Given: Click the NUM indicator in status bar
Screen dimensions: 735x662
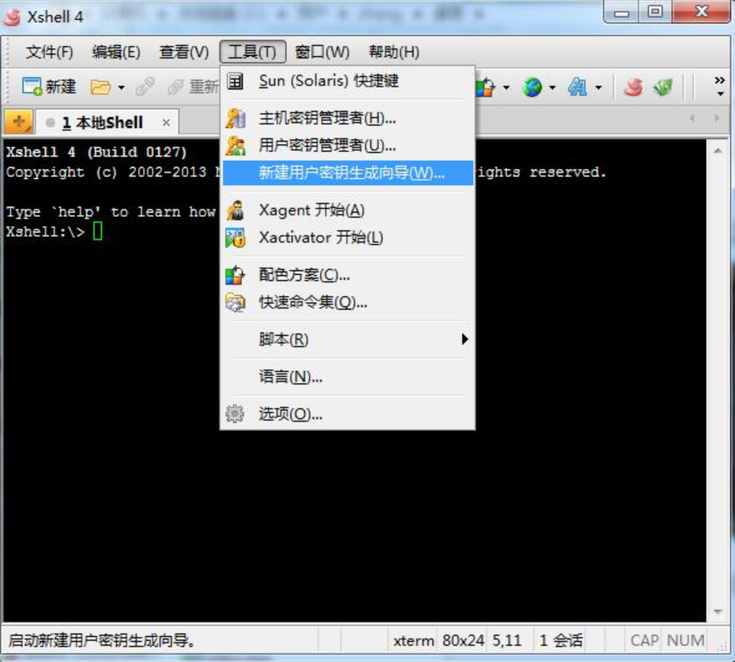Looking at the screenshot, I should click(x=685, y=640).
